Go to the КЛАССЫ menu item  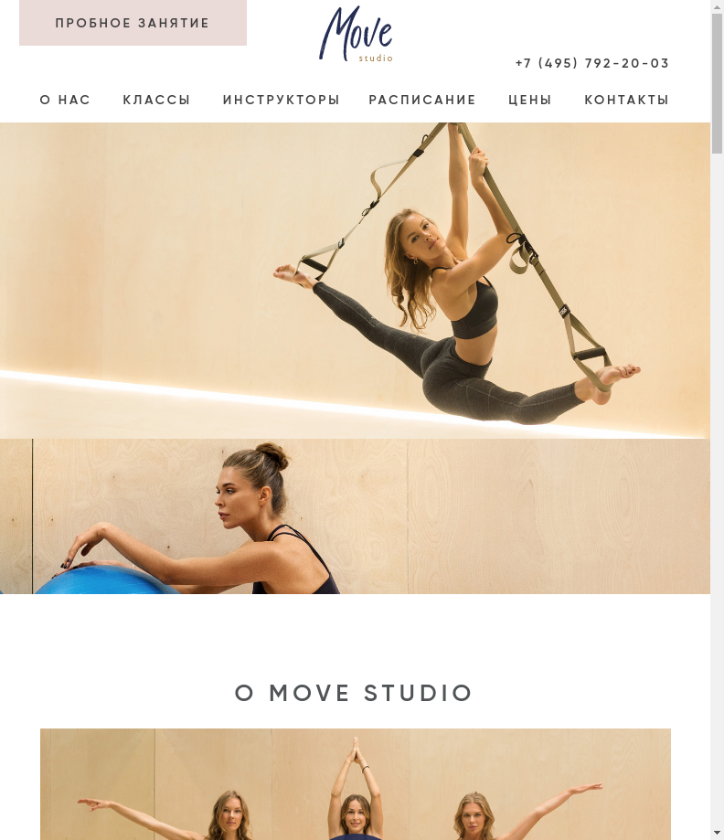click(x=156, y=100)
